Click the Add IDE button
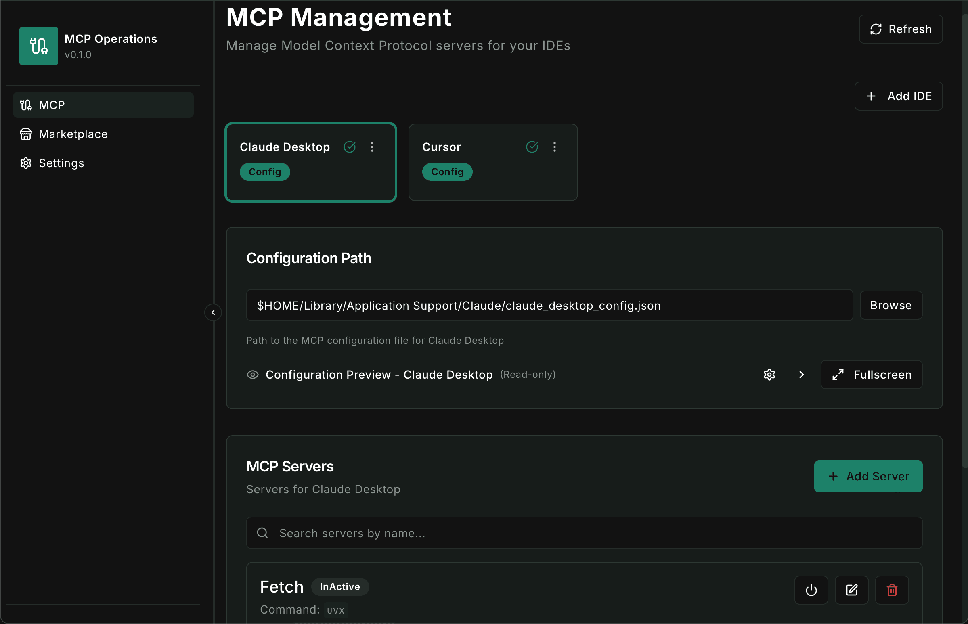Screen dimensions: 968x624 tap(898, 96)
